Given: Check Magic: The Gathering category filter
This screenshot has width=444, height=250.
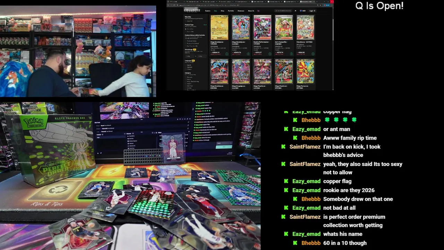Looking at the screenshot, I should click(186, 82).
